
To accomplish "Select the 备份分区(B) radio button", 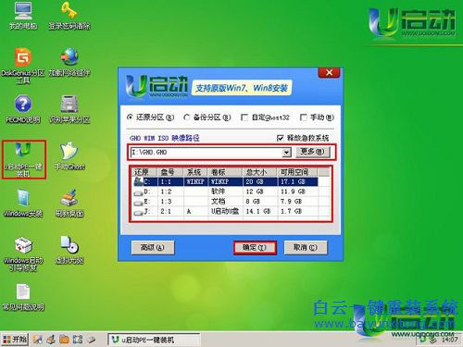I will tap(187, 118).
